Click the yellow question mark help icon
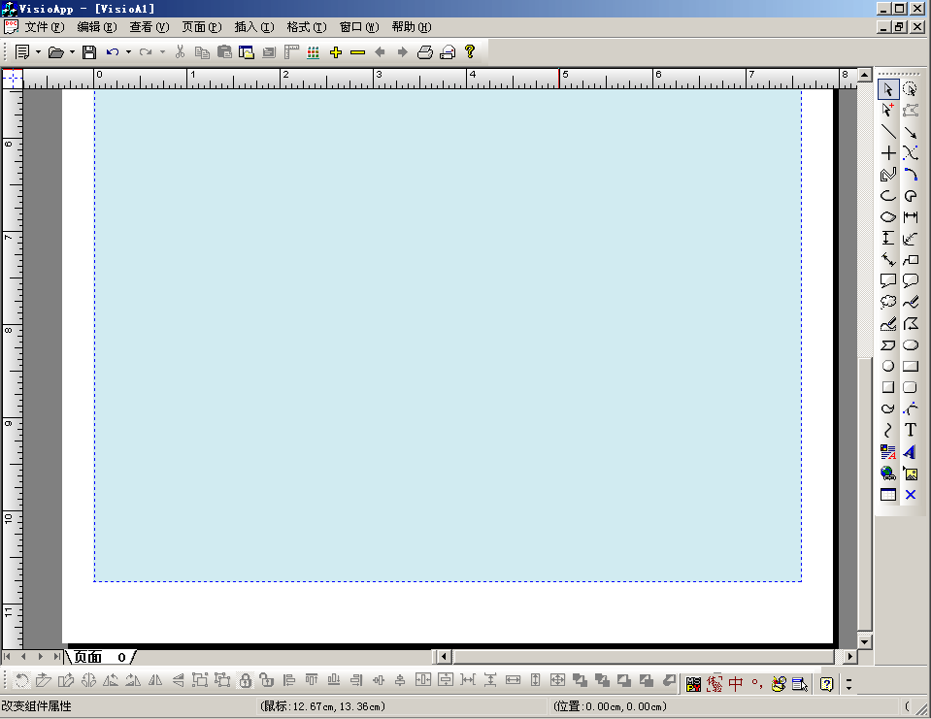The height and width of the screenshot is (719, 931). tap(470, 52)
